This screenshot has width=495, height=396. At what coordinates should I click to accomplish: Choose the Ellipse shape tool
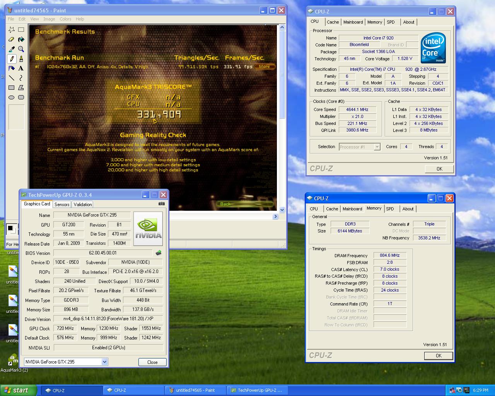[x=12, y=97]
